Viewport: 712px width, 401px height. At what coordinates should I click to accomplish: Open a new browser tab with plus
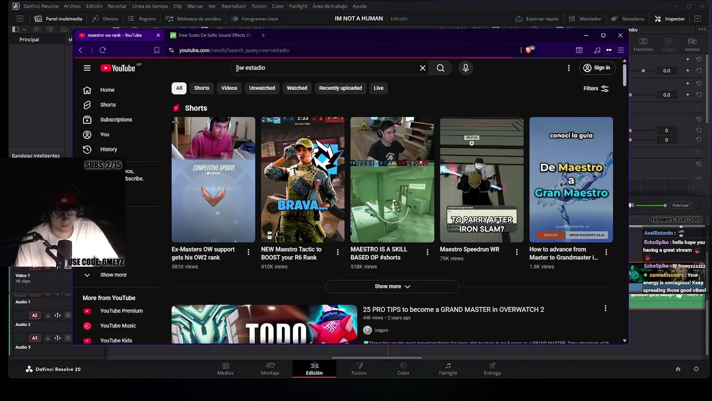pos(263,35)
